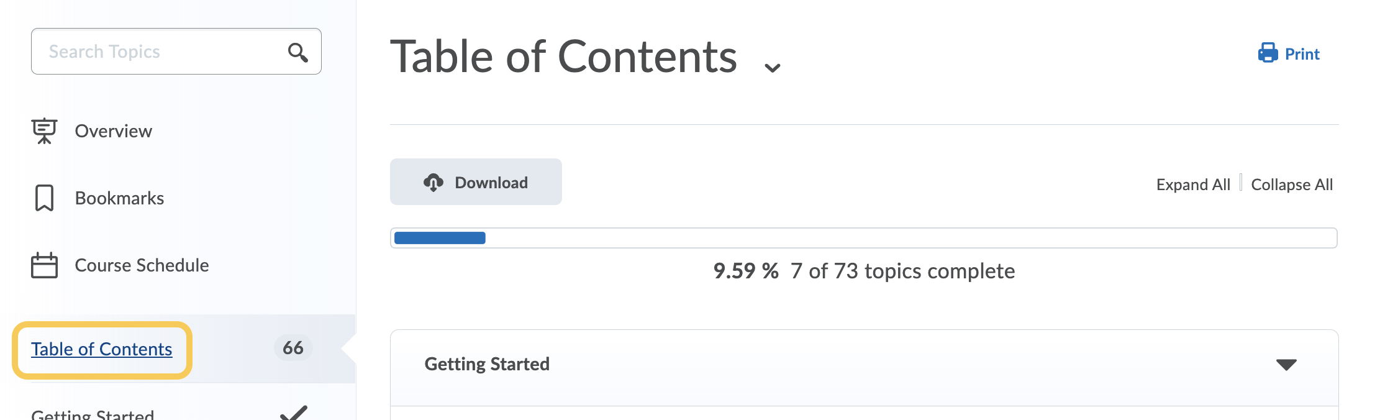Viewport: 1380px width, 420px height.
Task: Focus the Search Topics input field
Action: tap(161, 52)
